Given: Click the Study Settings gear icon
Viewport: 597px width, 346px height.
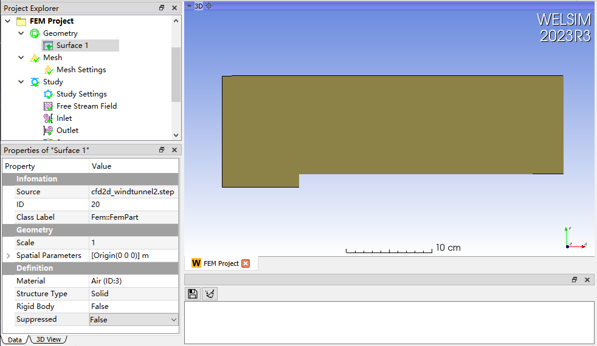Looking at the screenshot, I should click(x=48, y=94).
